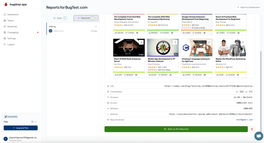Click The Complete Front-End Web Development title
This screenshot has width=264, height=143.
[x=127, y=18]
